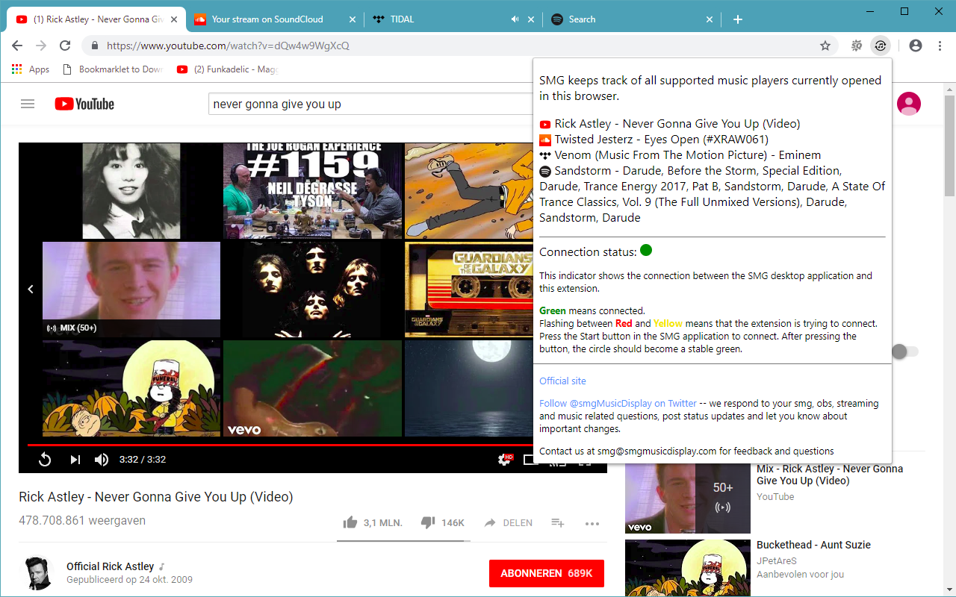Click the green connection status indicator
Screen dimensions: 956x597
coord(646,251)
